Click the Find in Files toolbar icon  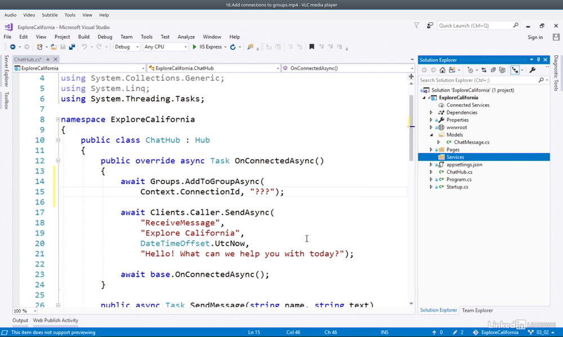pyautogui.click(x=250, y=47)
